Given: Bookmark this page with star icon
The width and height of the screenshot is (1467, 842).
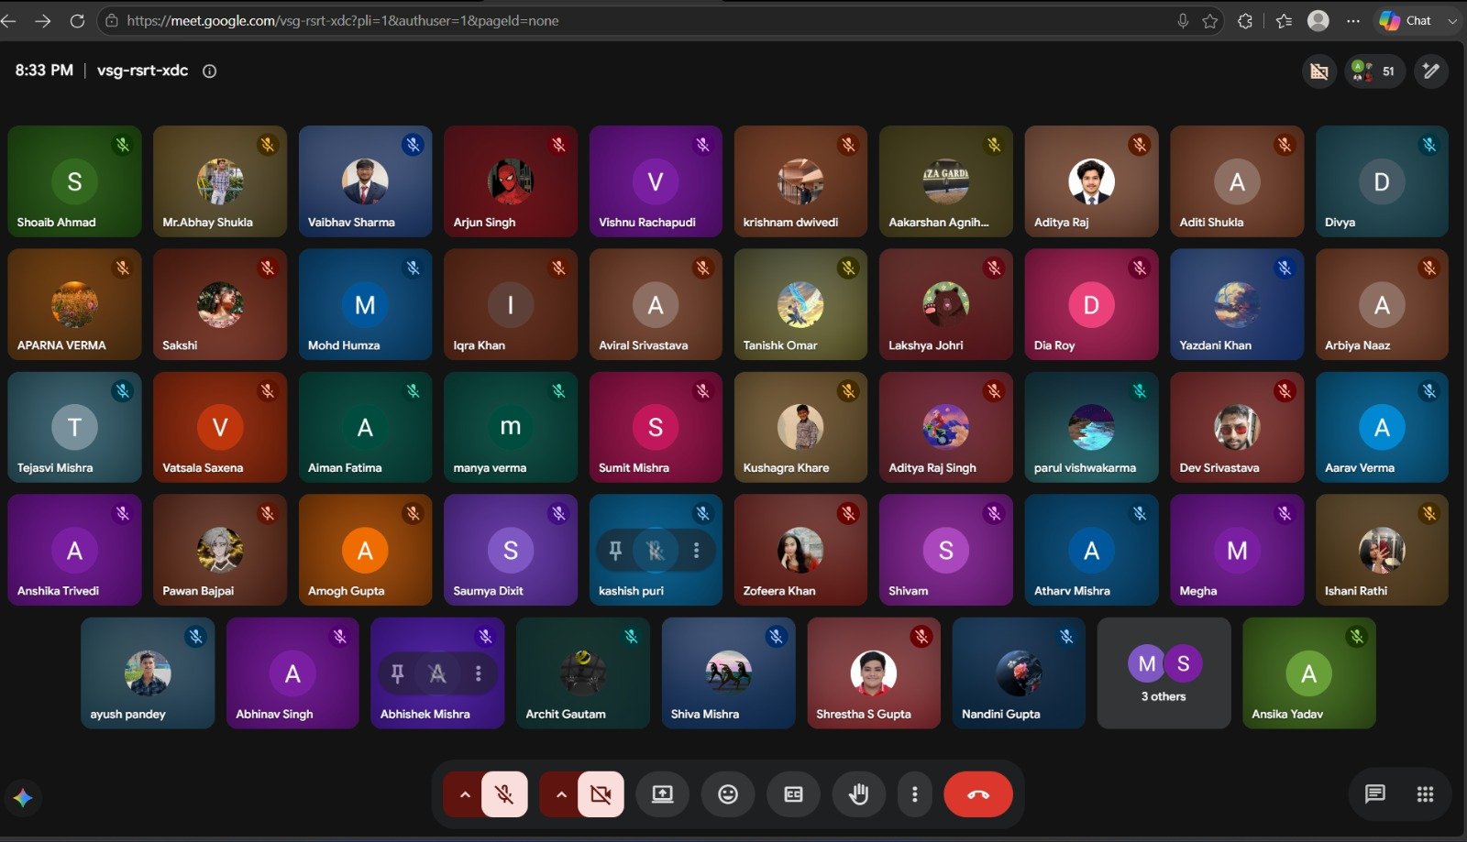Looking at the screenshot, I should click(x=1210, y=20).
